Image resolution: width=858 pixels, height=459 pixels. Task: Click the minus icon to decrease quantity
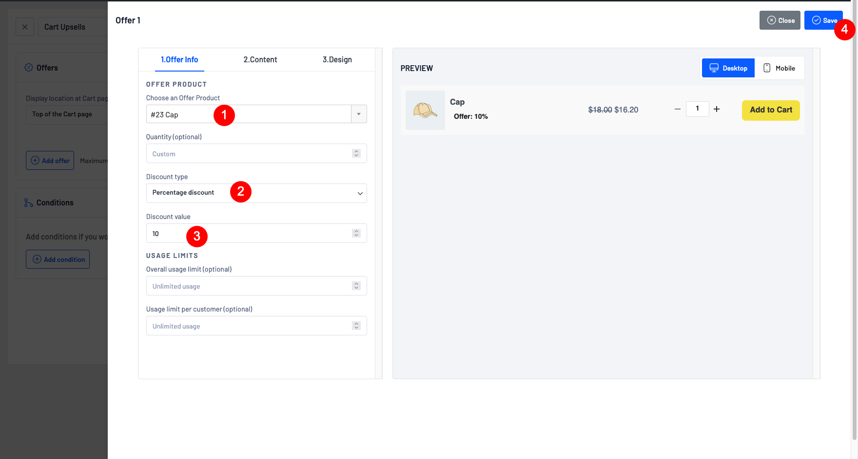click(x=677, y=110)
